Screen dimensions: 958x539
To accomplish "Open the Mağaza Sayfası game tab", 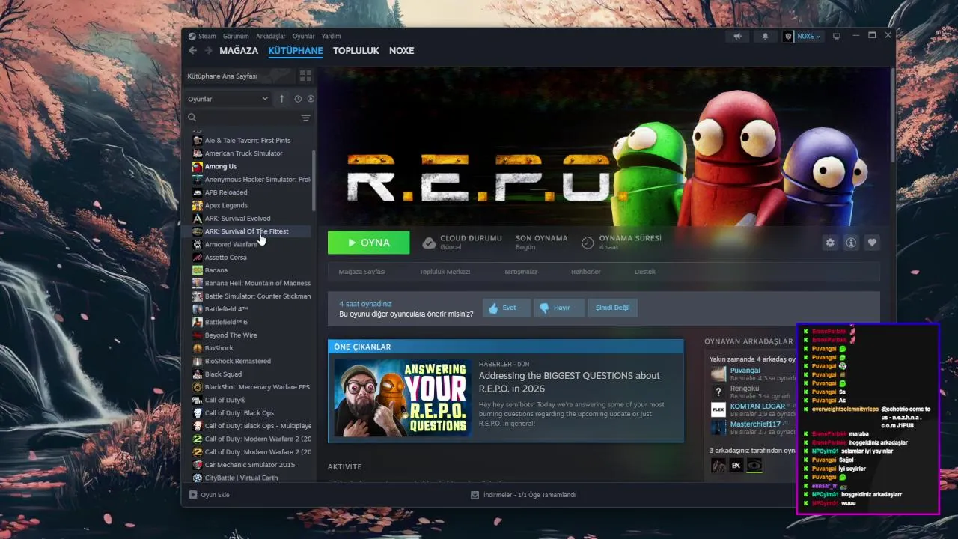I will point(362,272).
